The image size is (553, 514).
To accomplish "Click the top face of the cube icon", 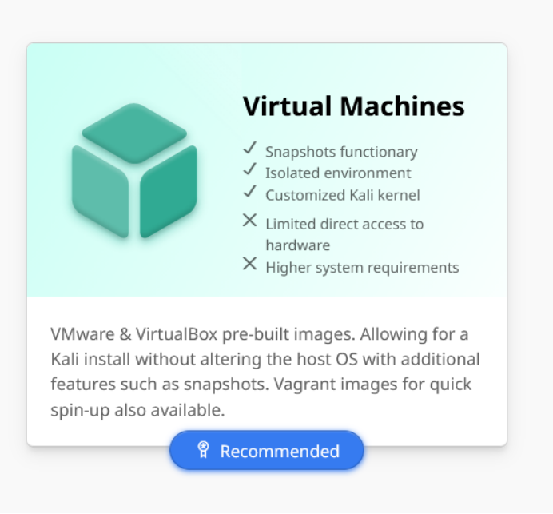I will tap(134, 133).
